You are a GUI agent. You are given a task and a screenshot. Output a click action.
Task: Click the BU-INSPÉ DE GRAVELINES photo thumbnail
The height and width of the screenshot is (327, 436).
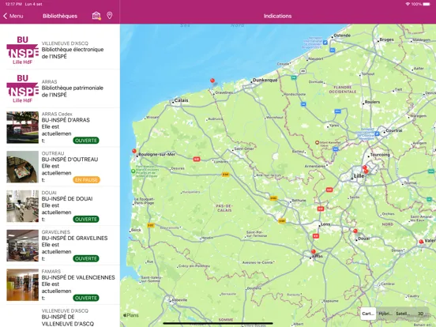point(23,246)
